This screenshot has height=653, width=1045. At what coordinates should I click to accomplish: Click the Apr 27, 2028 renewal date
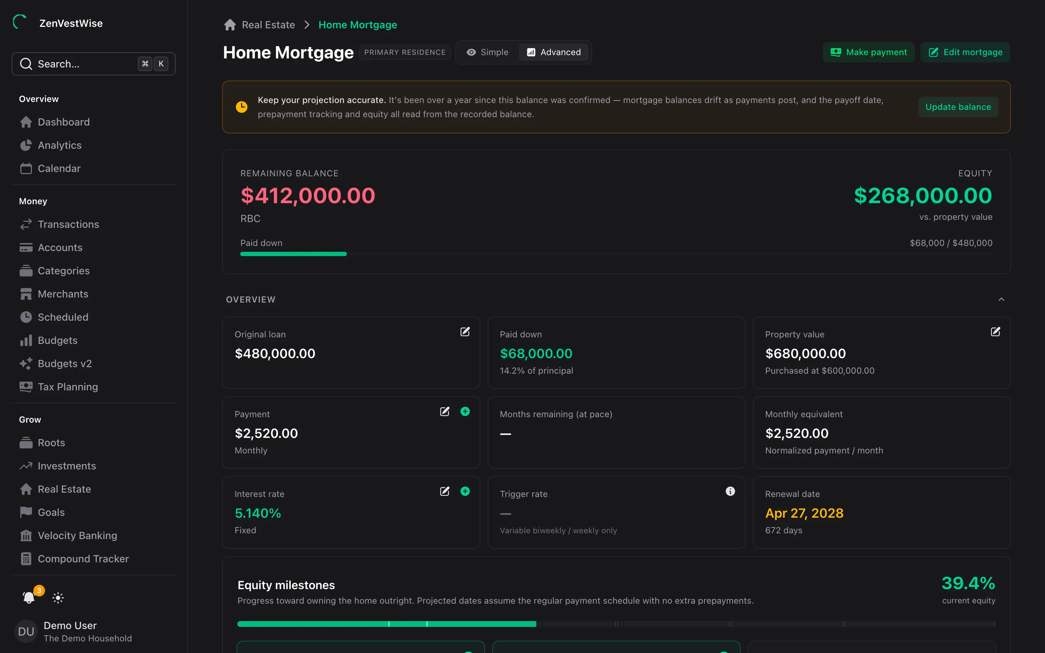[x=804, y=513]
